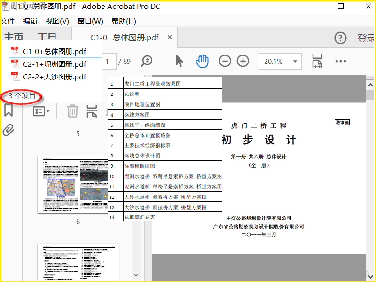Click table row 总说明
This screenshot has width=376, height=282.
coord(165,94)
